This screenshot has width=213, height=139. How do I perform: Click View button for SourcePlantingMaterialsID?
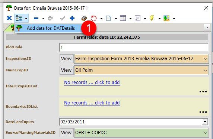tap(66, 133)
